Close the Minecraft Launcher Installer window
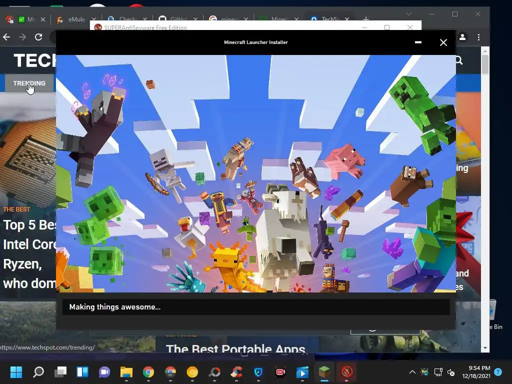The image size is (512, 384). [443, 42]
